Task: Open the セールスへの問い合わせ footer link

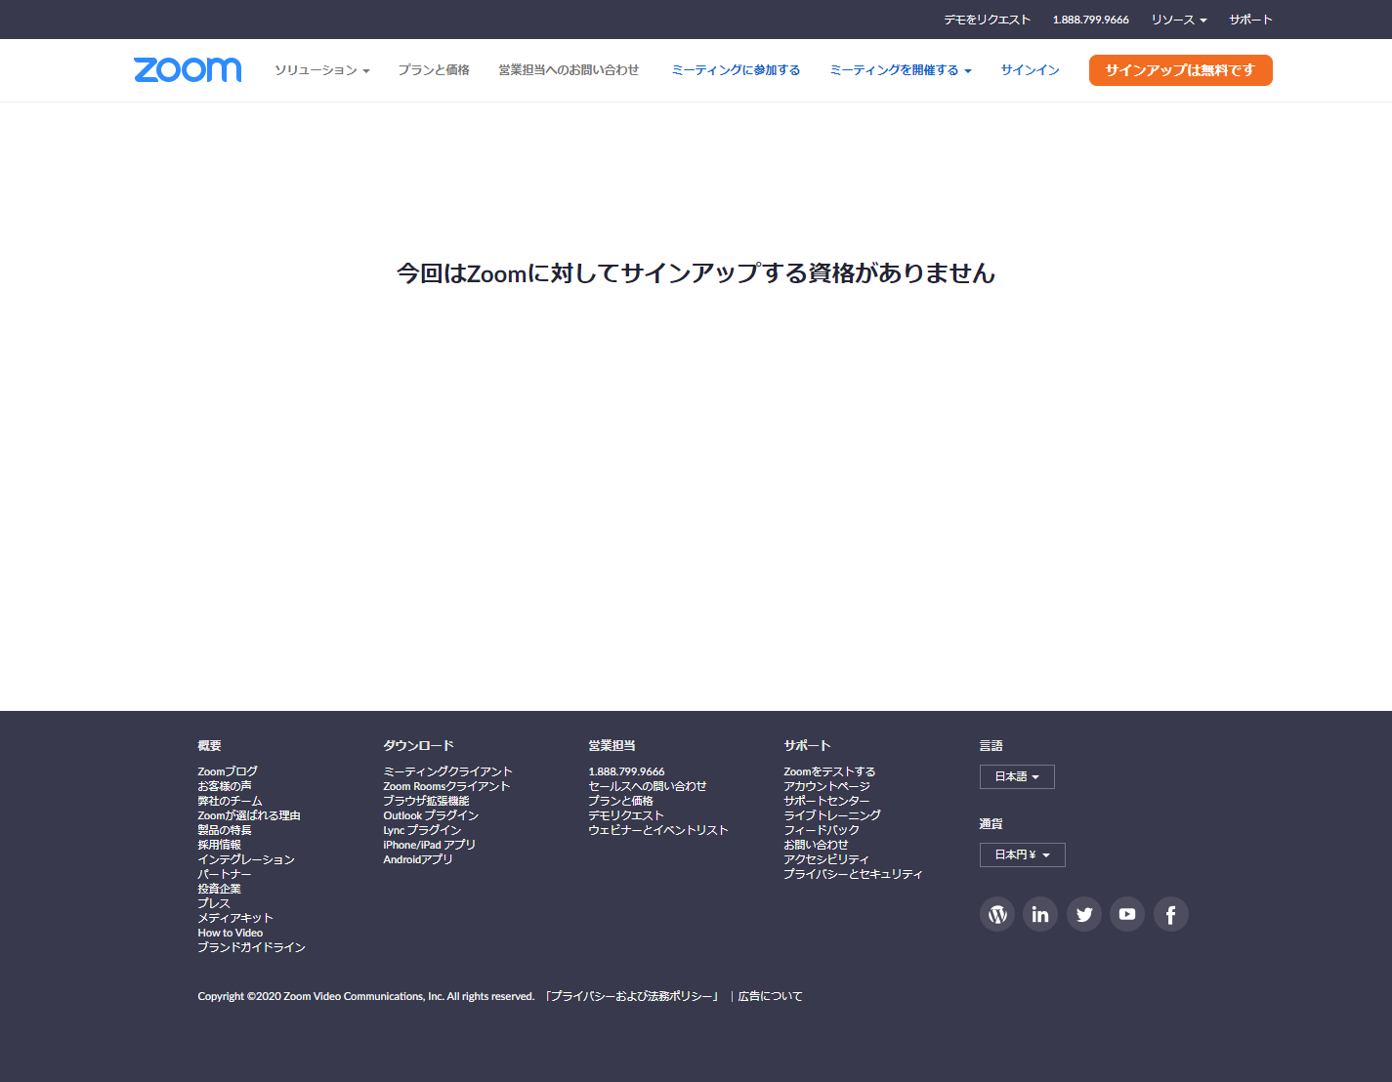Action: [x=648, y=786]
